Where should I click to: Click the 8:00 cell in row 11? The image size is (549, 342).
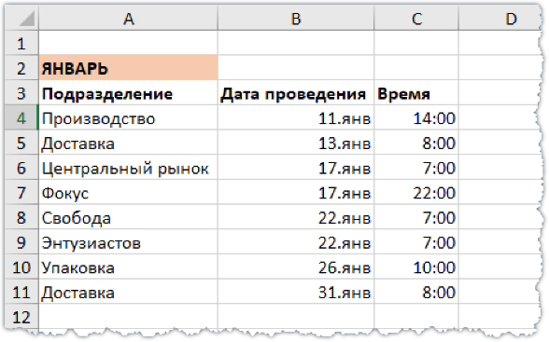coord(416,292)
